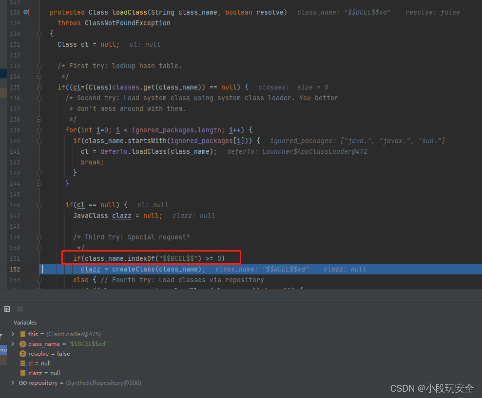
Task: Click the variable icon beside 'cl = null'
Action: 23,363
